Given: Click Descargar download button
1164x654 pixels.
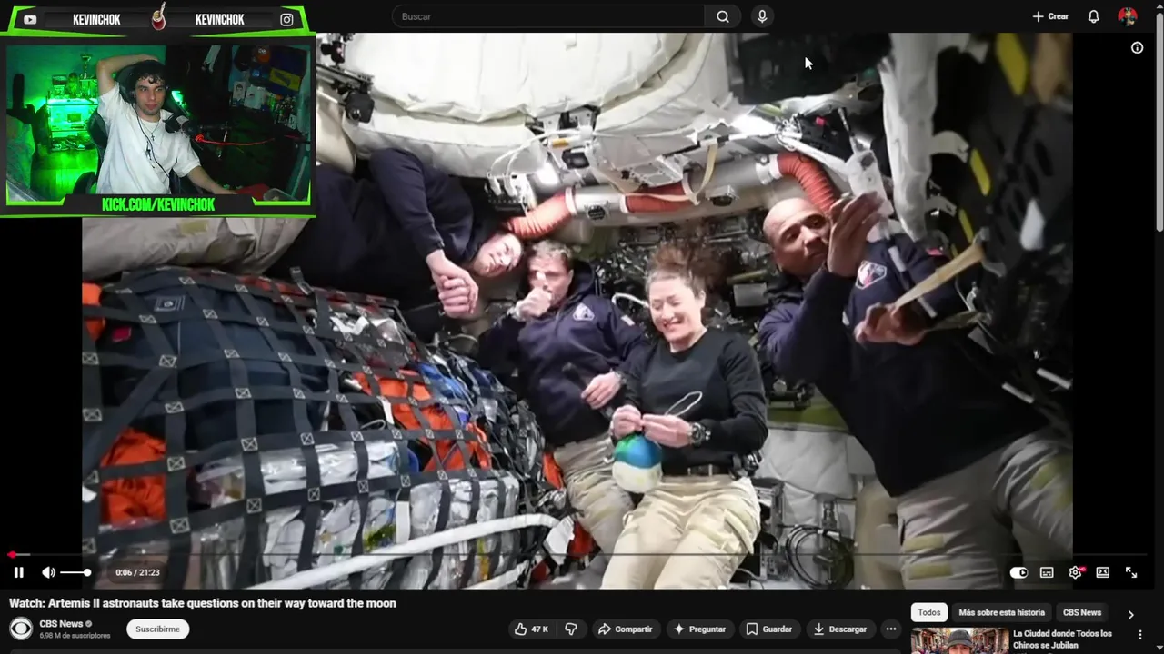Looking at the screenshot, I should coord(839,629).
